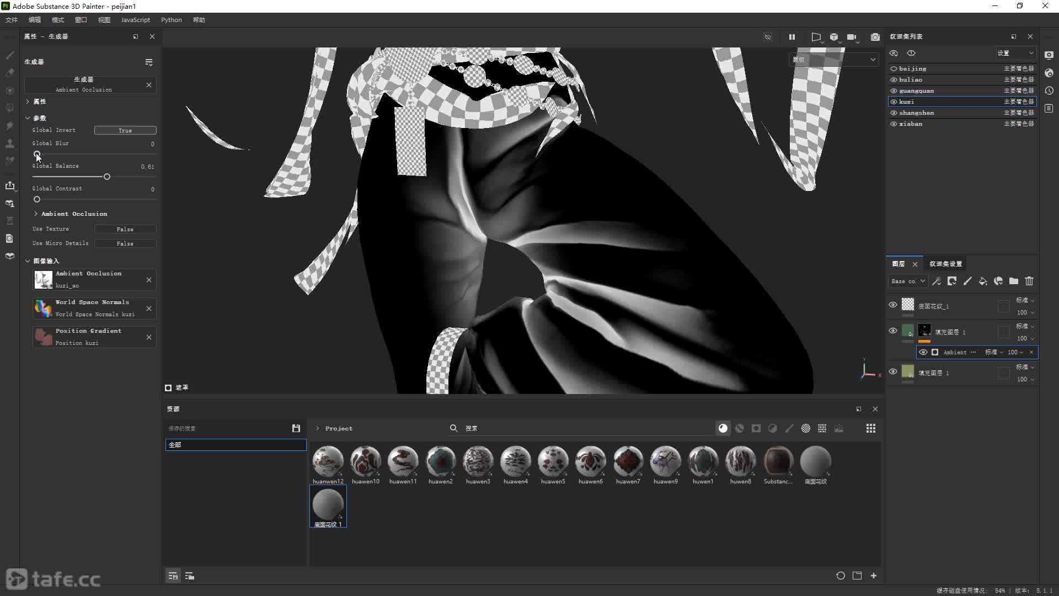
Task: Switch assets to grid view
Action: [x=871, y=428]
